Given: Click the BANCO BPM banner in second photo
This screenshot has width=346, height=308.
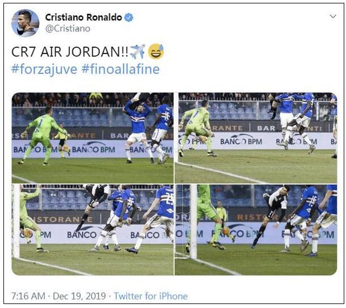Looking at the screenshot, I should pyautogui.click(x=241, y=141).
